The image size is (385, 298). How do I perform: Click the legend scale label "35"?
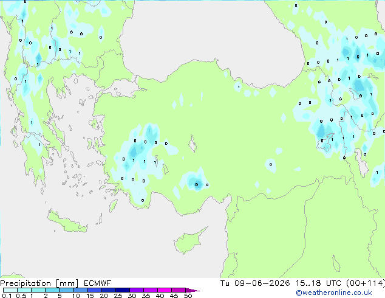146,296
